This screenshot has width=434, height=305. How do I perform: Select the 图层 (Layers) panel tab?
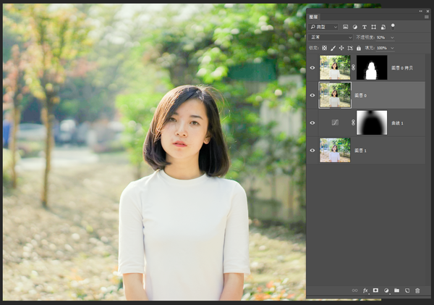pos(313,17)
